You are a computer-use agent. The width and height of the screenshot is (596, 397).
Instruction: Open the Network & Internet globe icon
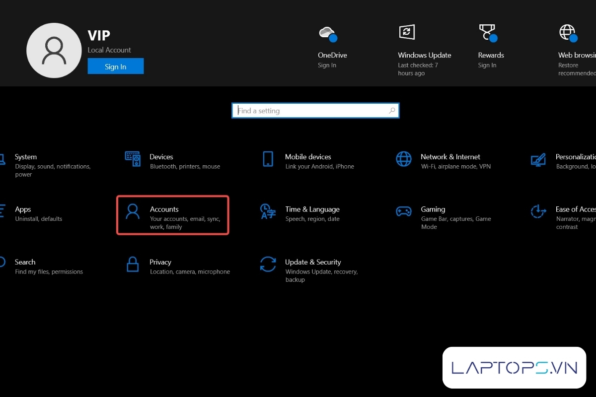(404, 159)
